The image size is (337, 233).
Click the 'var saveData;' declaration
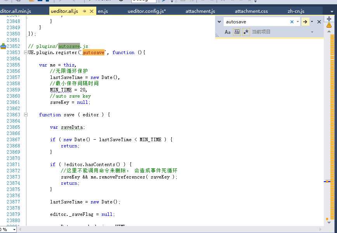pyautogui.click(x=67, y=127)
